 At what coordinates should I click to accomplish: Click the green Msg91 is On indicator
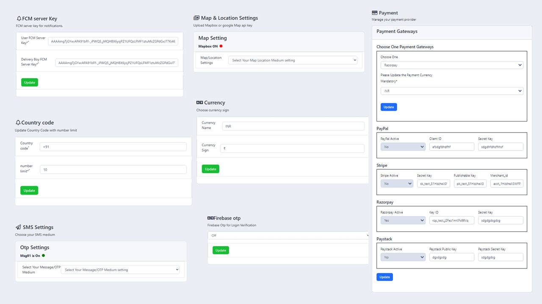tap(43, 255)
